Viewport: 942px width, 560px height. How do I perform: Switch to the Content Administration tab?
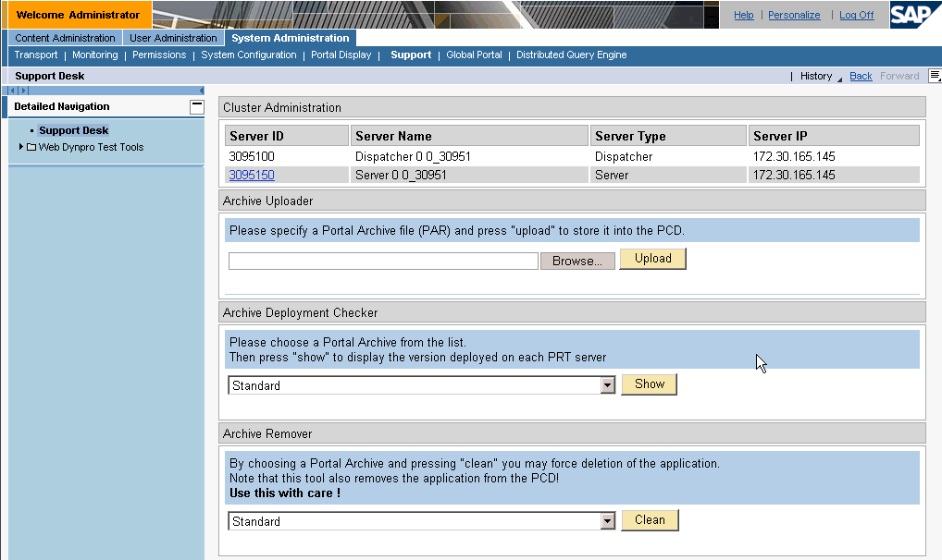pyautogui.click(x=66, y=38)
